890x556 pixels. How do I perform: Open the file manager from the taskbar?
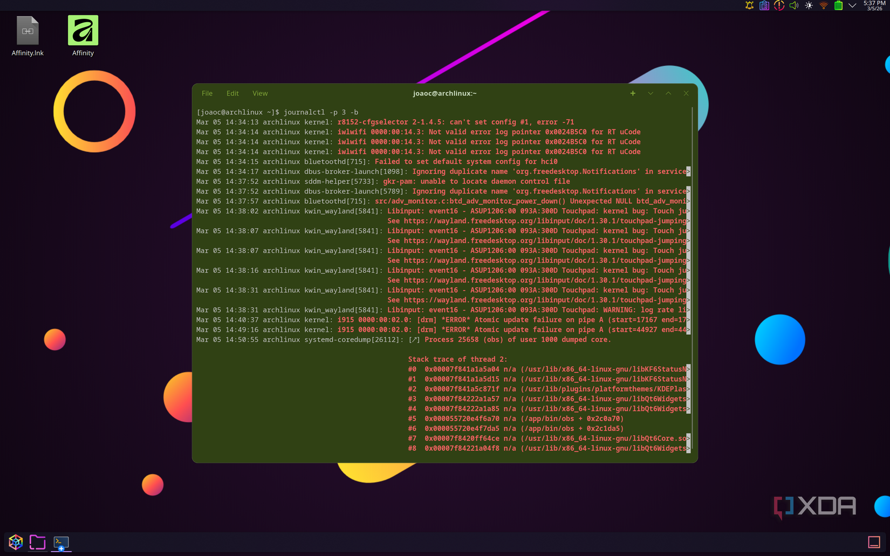37,542
